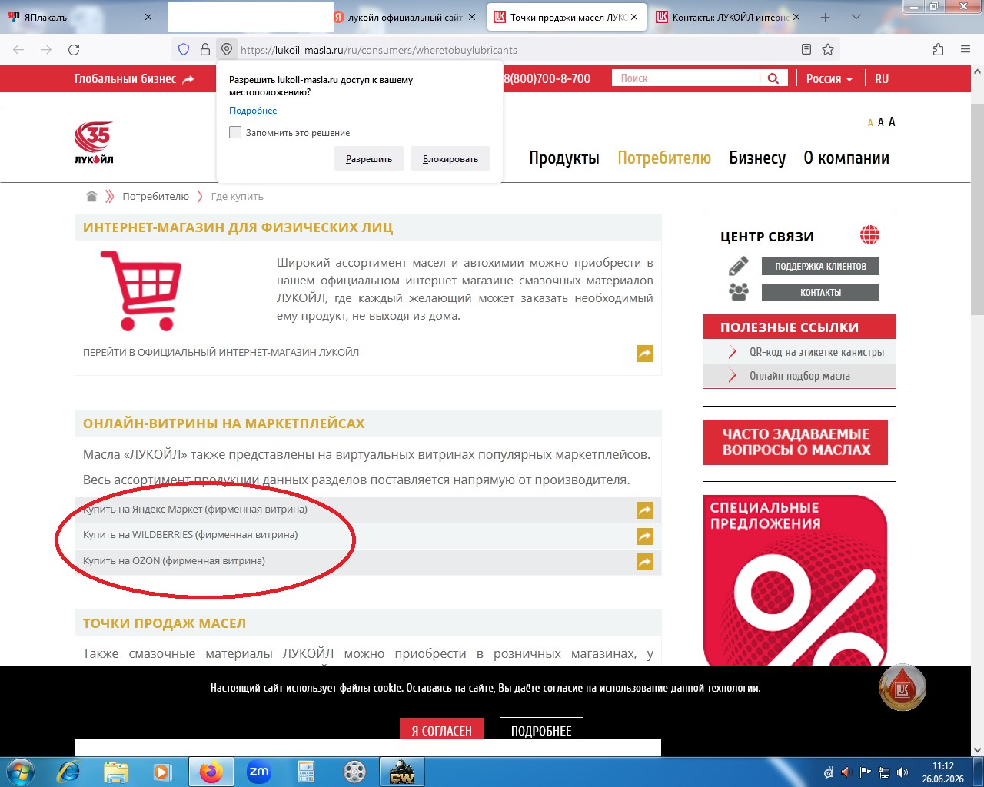Check the Запомнить это решение checkbox
This screenshot has width=984, height=787.
click(235, 132)
